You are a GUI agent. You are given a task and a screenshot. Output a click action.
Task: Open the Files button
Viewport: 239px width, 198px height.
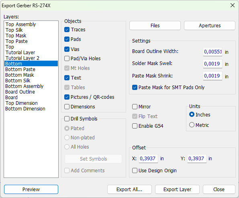pos(155,25)
